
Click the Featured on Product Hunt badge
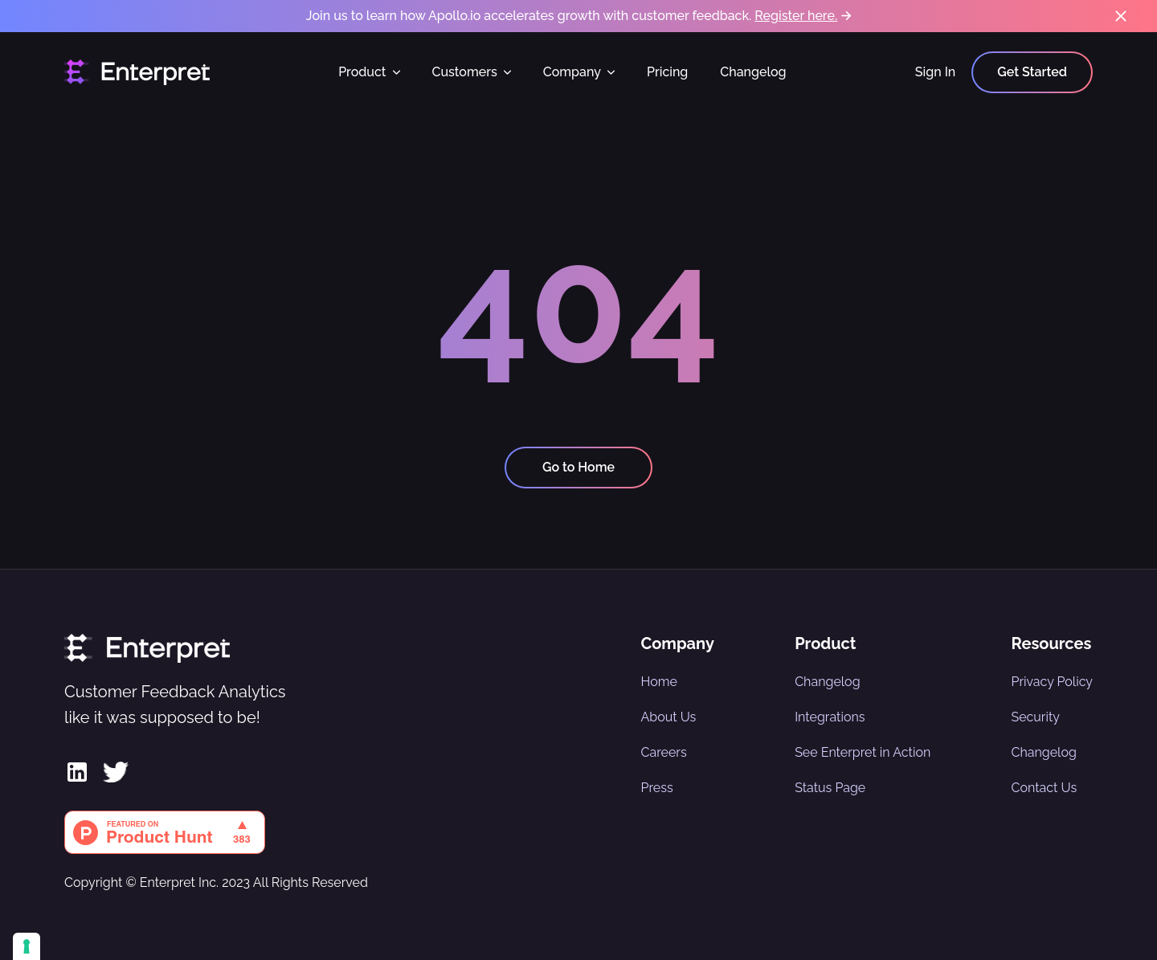click(165, 832)
